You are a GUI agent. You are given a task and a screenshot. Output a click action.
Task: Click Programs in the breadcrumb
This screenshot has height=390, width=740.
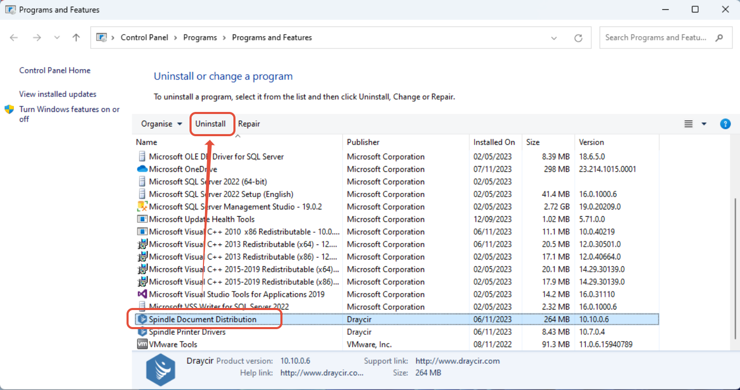click(200, 38)
